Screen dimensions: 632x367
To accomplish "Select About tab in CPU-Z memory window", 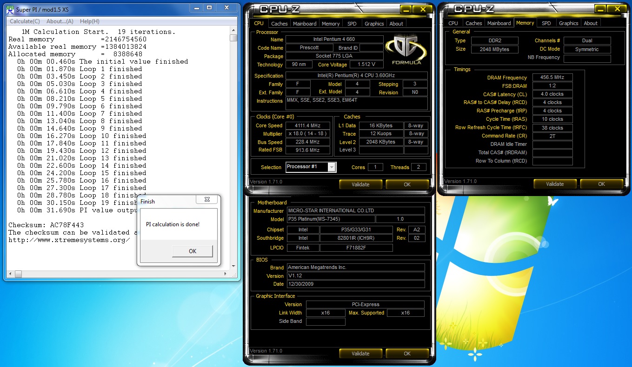I will pos(591,23).
